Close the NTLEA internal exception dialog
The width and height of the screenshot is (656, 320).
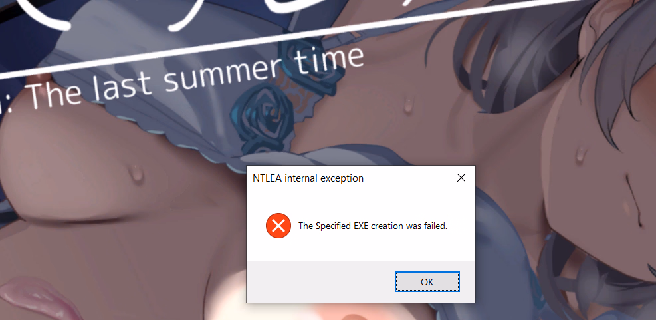461,178
